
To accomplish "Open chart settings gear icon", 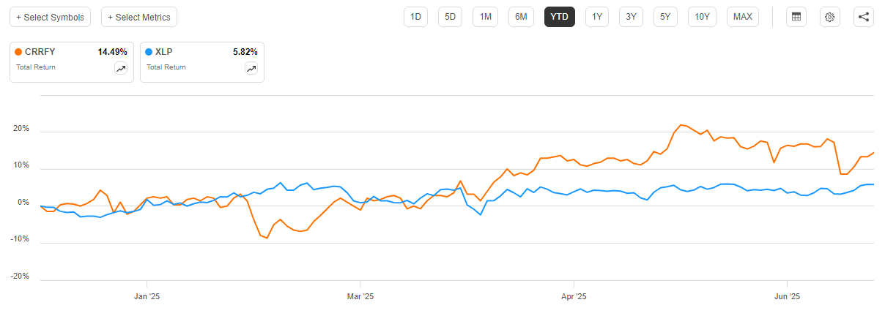I will click(830, 17).
